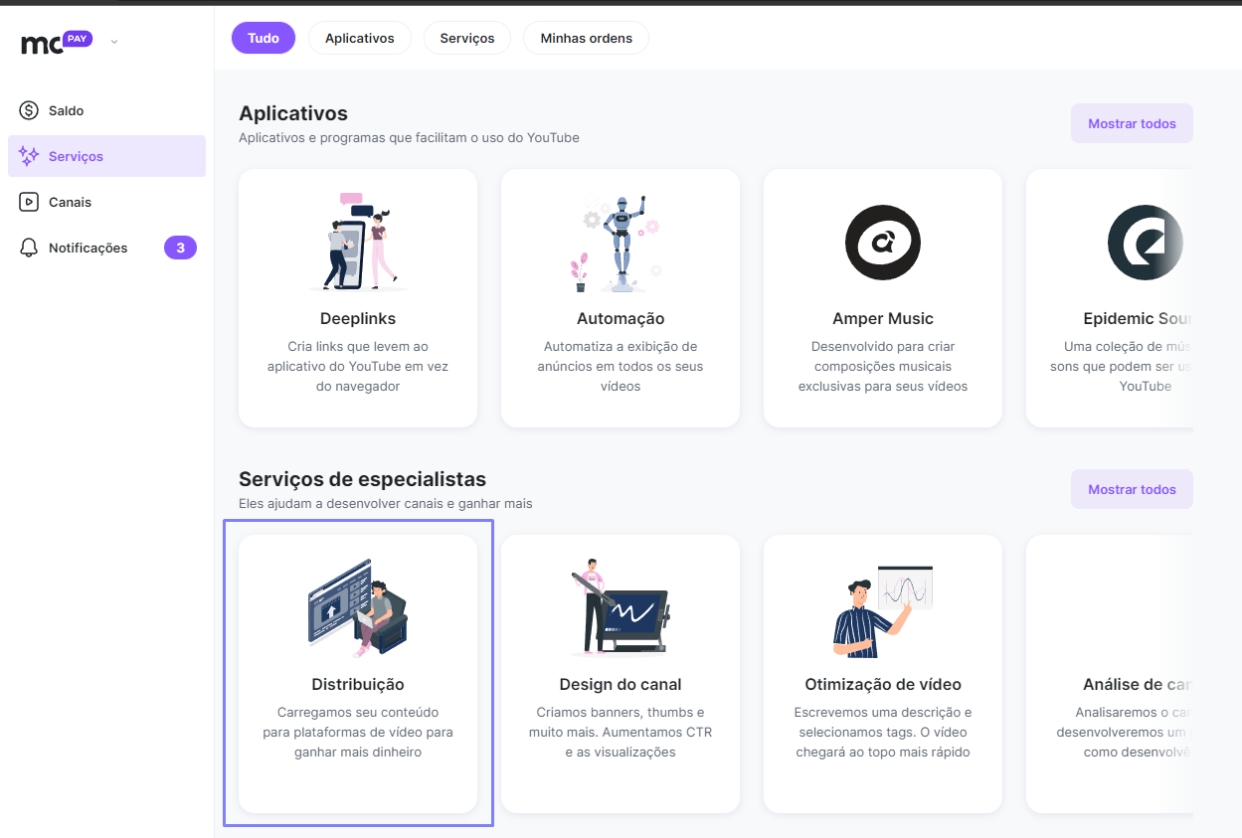Click the Serviços sparkle icon in sidebar
This screenshot has width=1242, height=838.
click(x=29, y=156)
